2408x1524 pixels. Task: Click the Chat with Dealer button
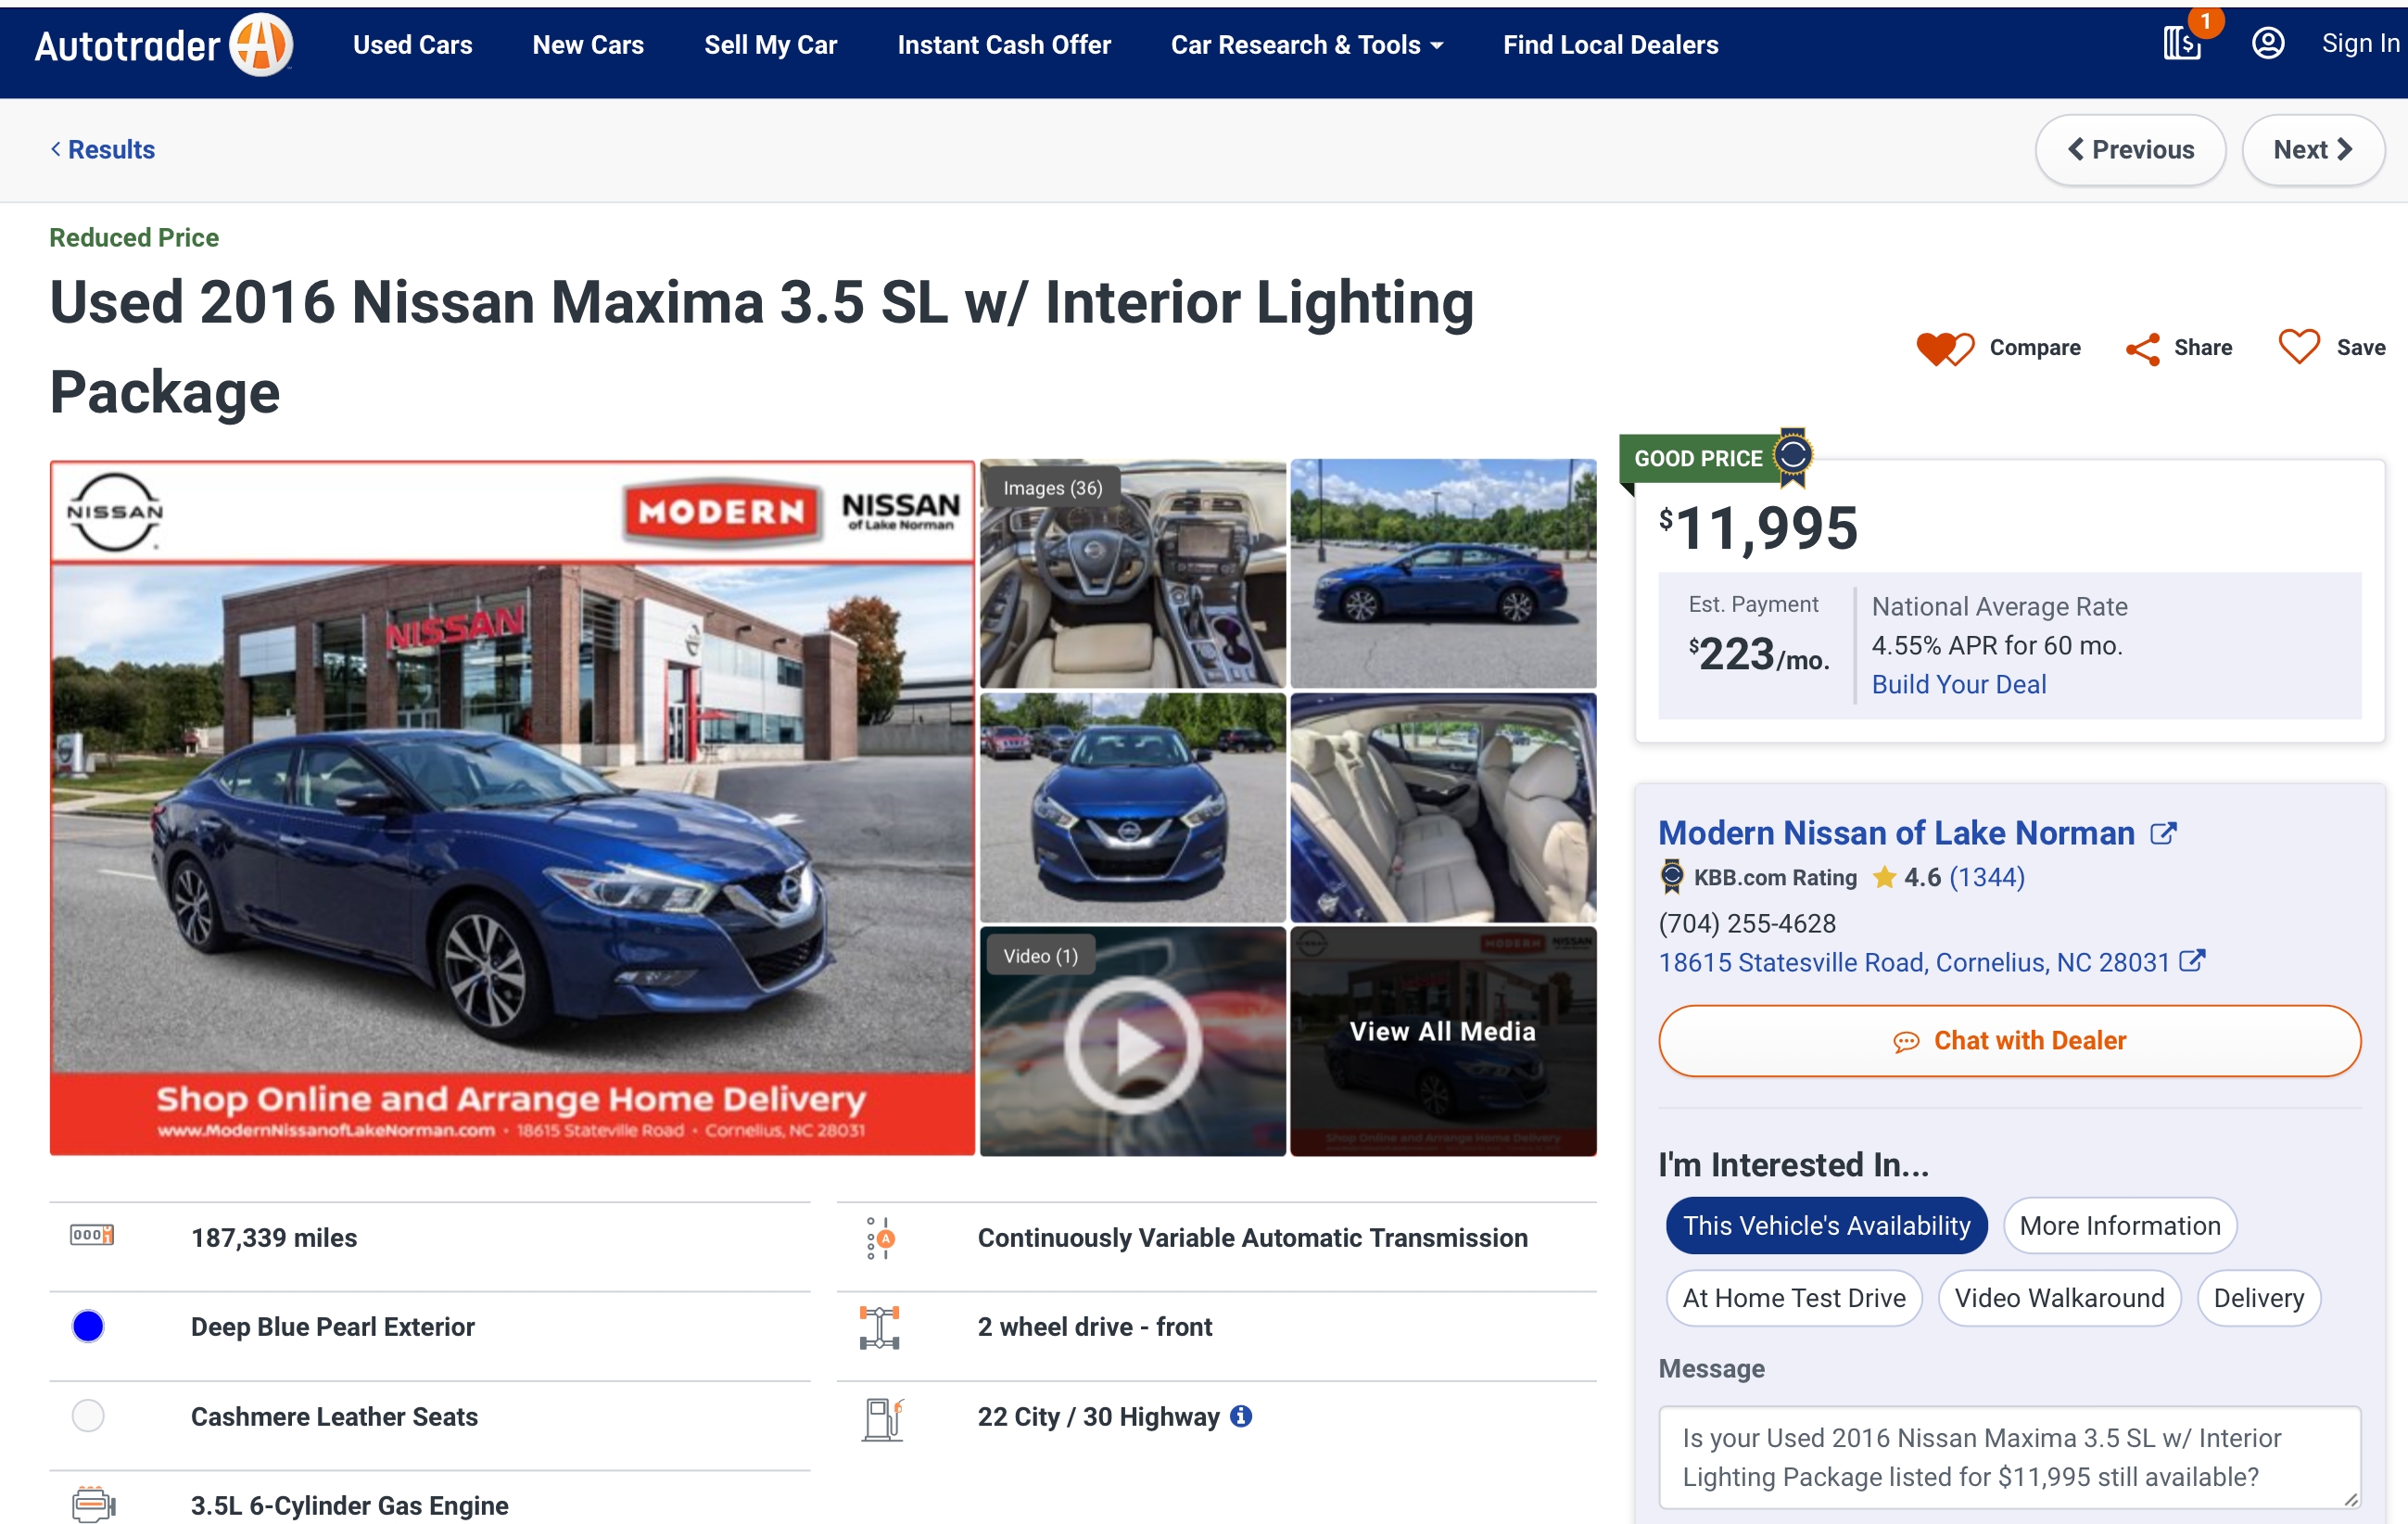(2009, 1040)
